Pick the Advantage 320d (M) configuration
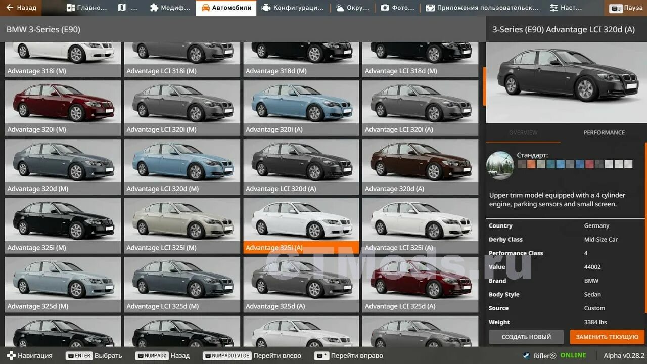Screen dimensions: 647x364 pyautogui.click(x=63, y=167)
